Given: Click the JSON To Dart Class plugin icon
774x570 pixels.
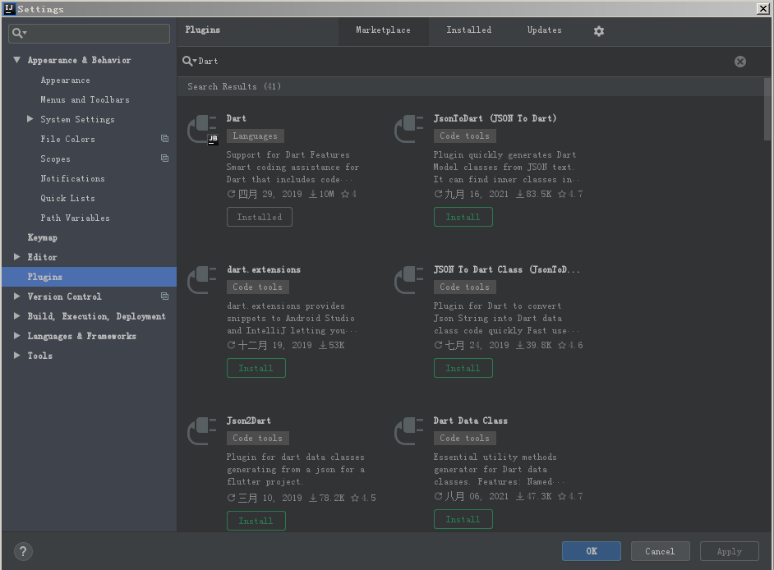Looking at the screenshot, I should point(409,280).
